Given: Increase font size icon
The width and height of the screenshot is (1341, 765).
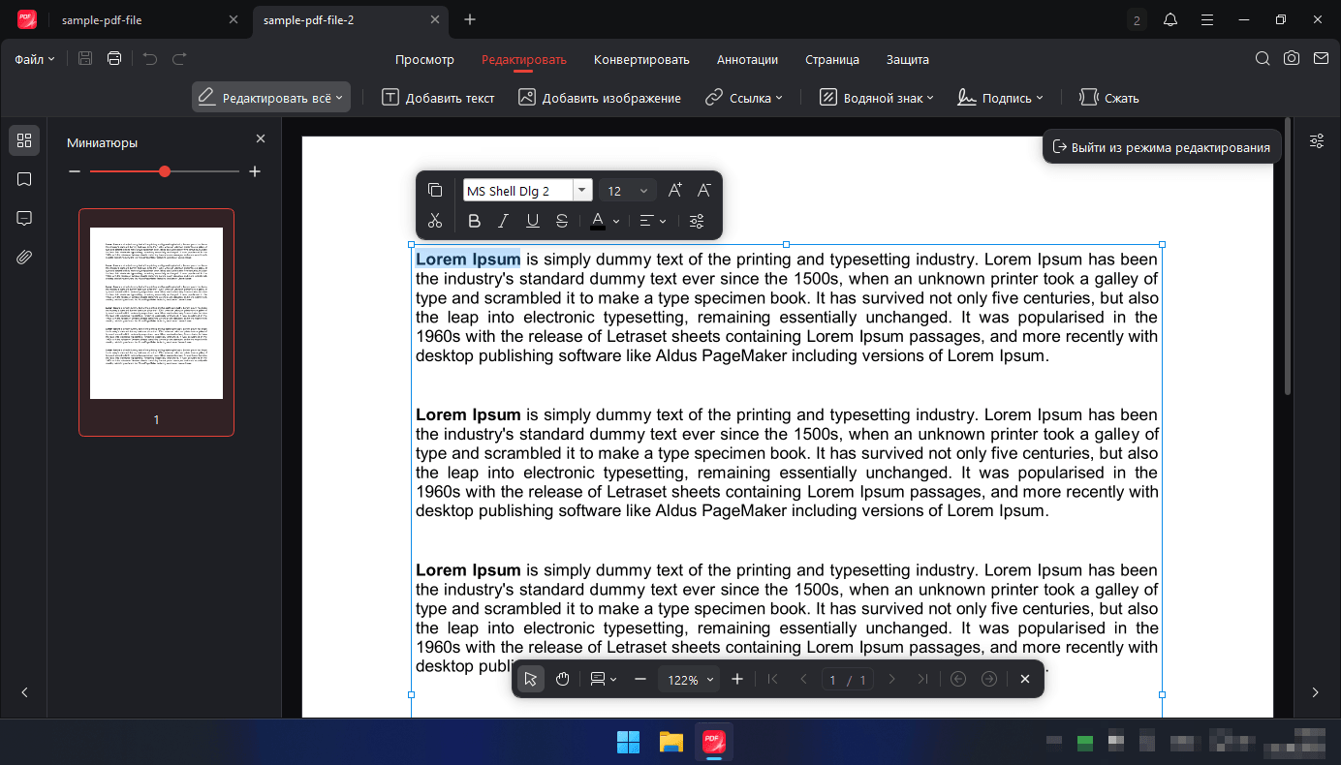Looking at the screenshot, I should tap(675, 190).
